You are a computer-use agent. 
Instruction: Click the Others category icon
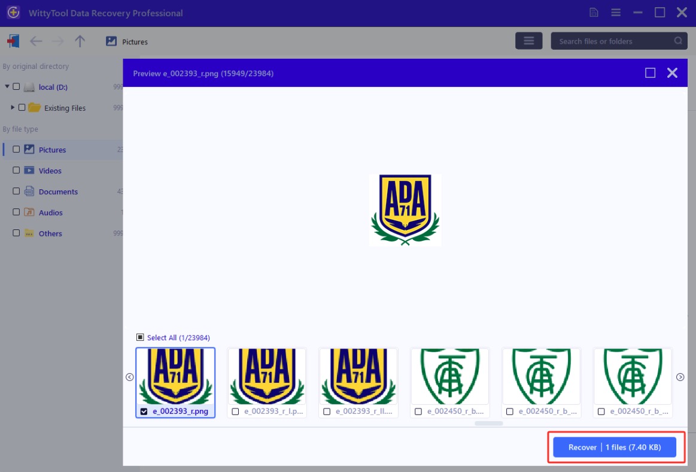coord(29,234)
